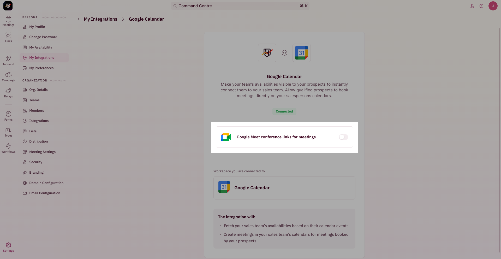Open Distribution settings
The width and height of the screenshot is (501, 259).
pos(44,142)
